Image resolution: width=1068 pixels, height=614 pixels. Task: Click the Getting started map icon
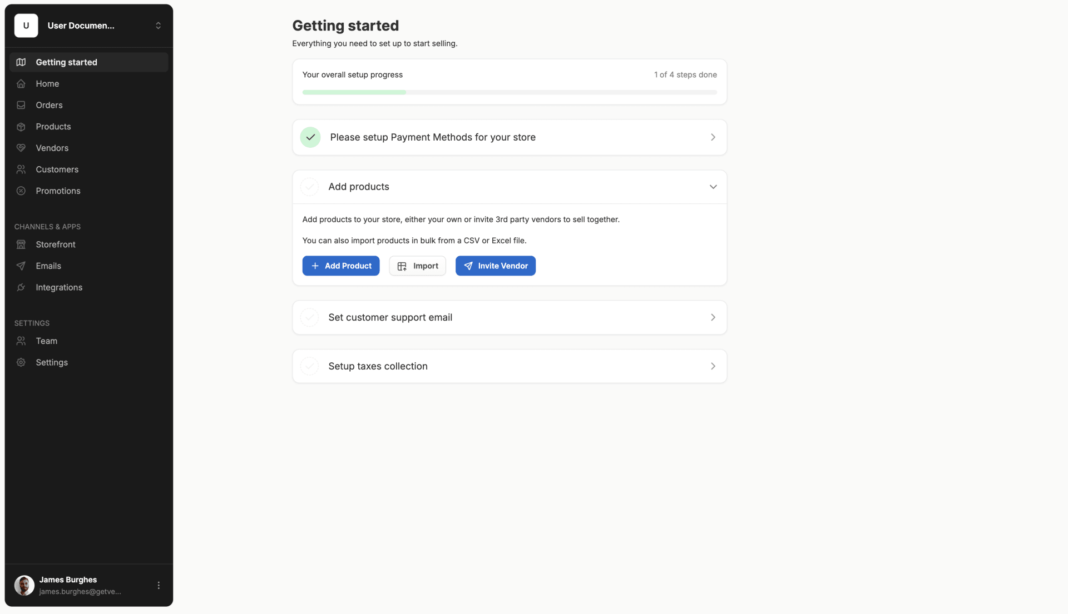(x=21, y=62)
